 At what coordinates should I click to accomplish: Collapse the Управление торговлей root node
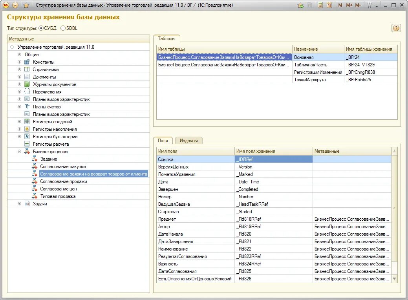click(x=12, y=47)
